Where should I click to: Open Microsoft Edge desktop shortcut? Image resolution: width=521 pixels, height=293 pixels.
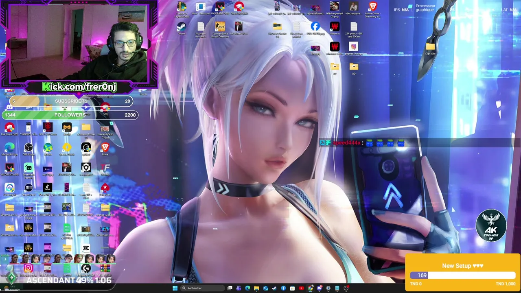(x=9, y=149)
